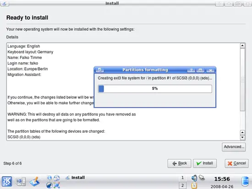Screen dimensions: 252x189
Task: Click the Cancel button
Action: [236, 163]
